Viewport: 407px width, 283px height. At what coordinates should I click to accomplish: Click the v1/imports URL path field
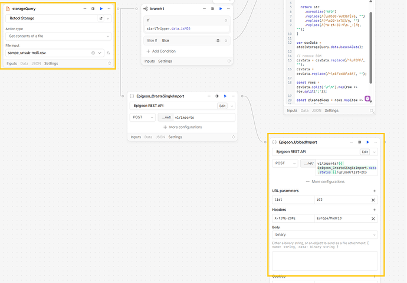coord(204,118)
